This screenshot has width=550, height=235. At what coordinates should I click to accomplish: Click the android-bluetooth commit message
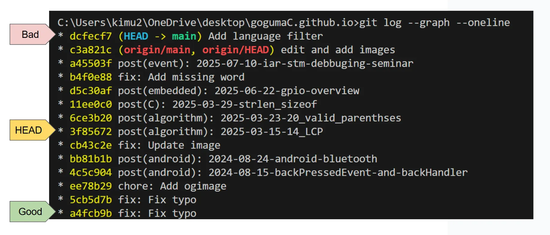[x=247, y=159]
